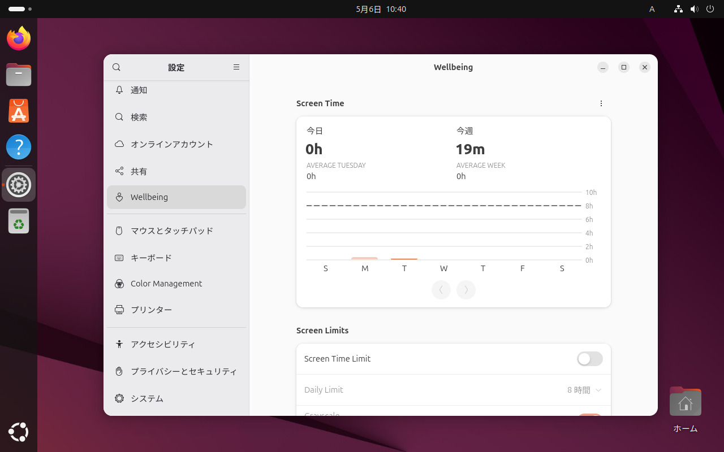Click the 設定 sidebar title
Viewport: 724px width, 452px height.
point(176,67)
